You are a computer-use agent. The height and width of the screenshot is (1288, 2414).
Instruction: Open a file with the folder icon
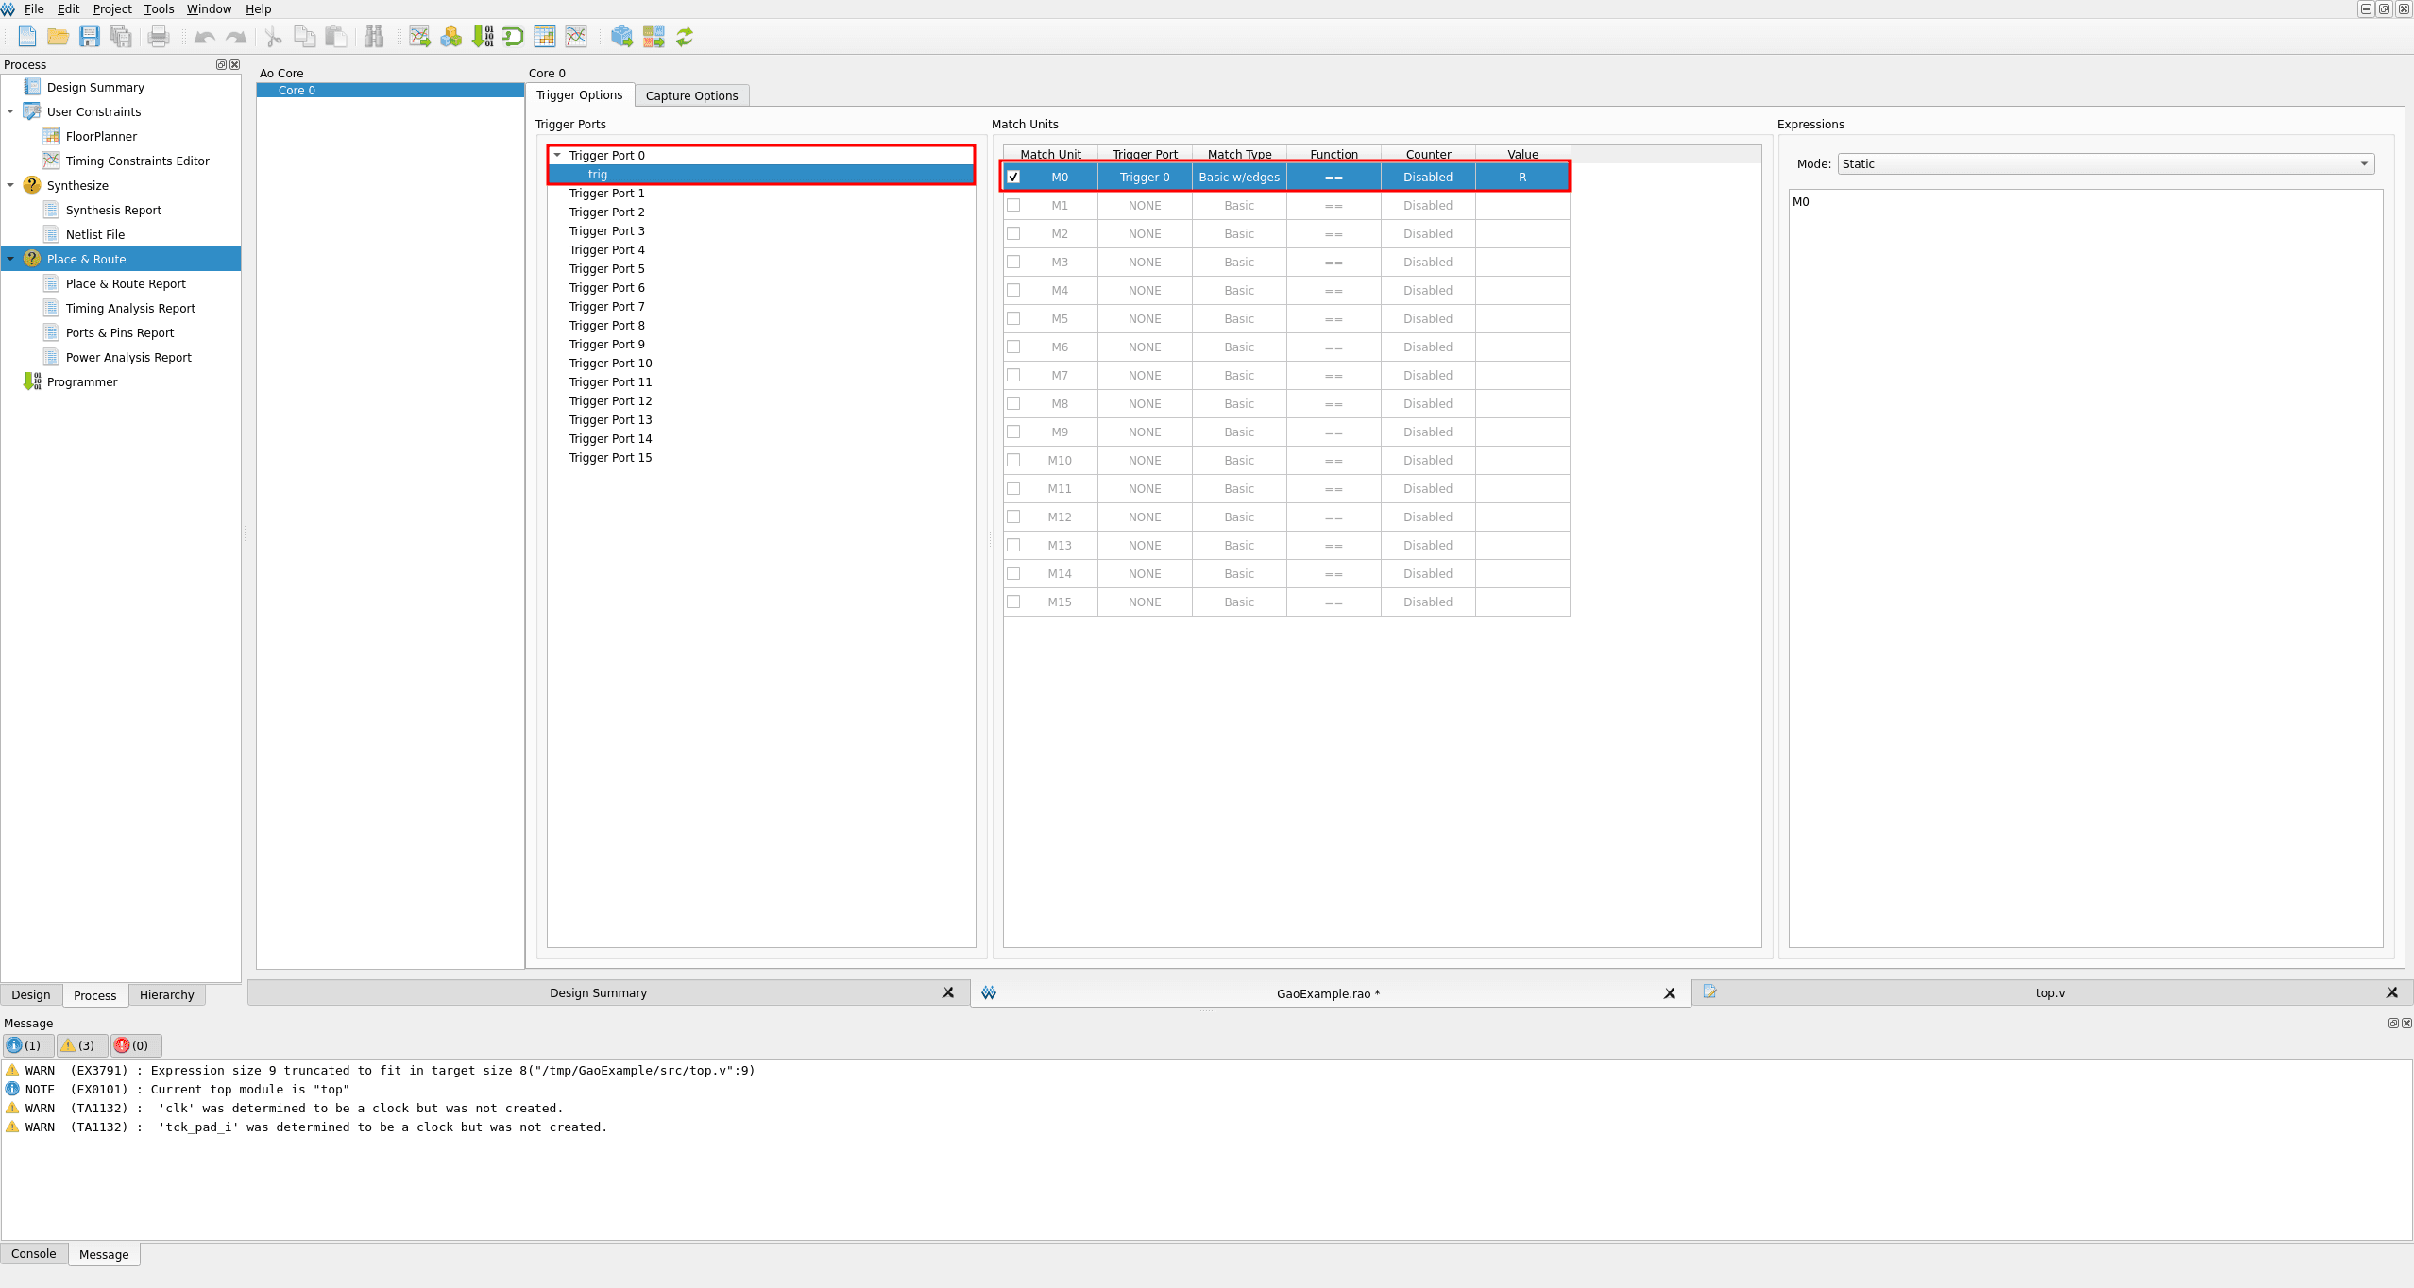(59, 37)
